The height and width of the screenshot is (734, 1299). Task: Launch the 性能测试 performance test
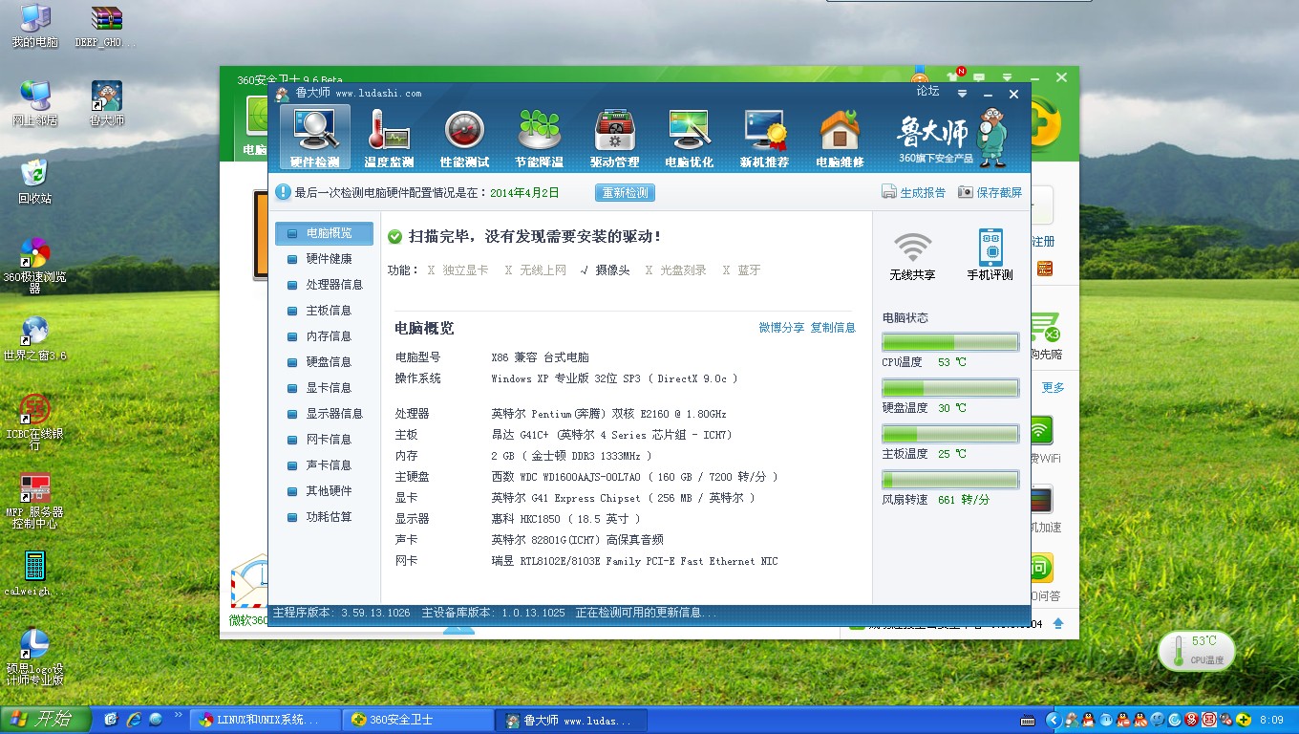[464, 138]
